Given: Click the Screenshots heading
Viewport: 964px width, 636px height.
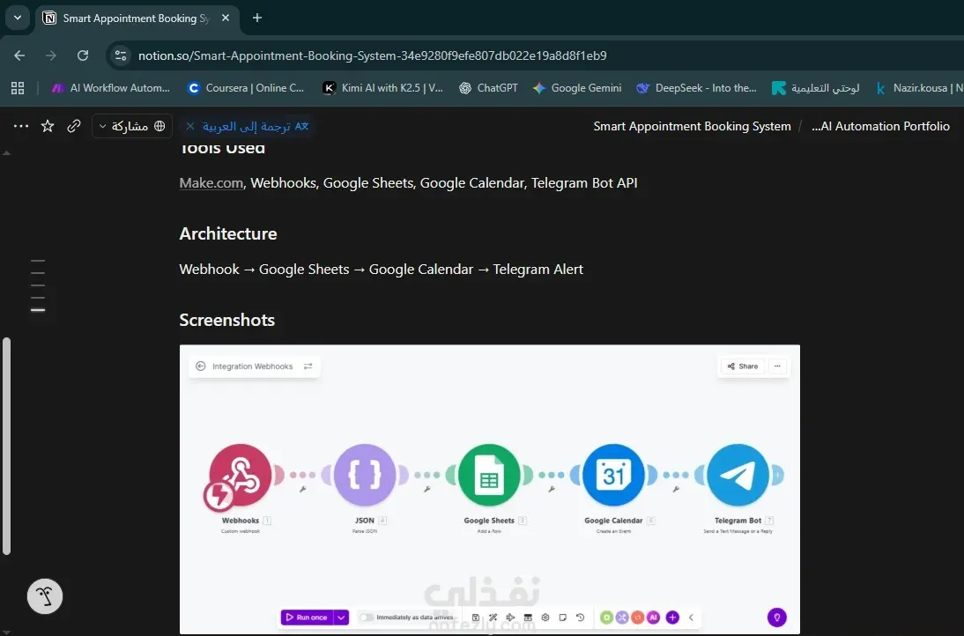Looking at the screenshot, I should pyautogui.click(x=226, y=320).
